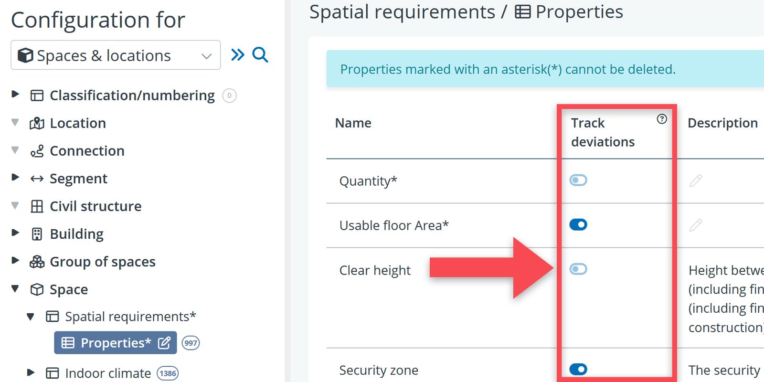The image size is (764, 382).
Task: Click the Building icon in the tree
Action: click(37, 234)
